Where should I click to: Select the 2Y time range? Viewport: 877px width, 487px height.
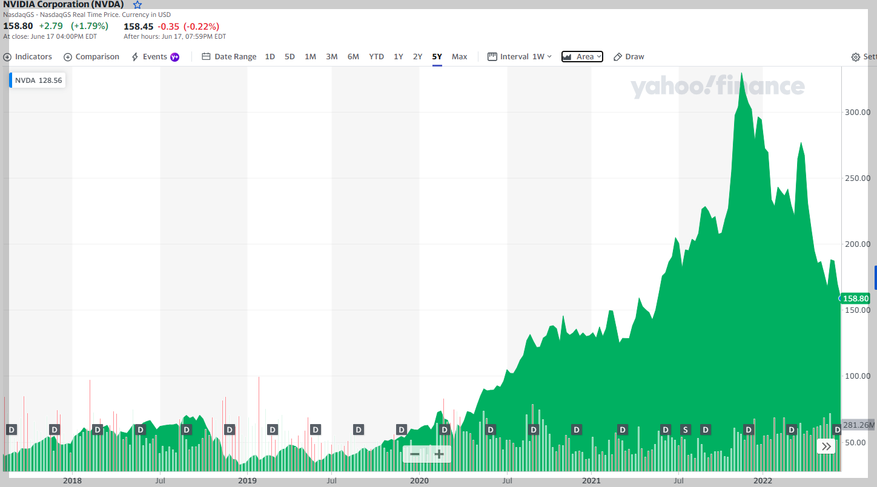click(x=418, y=57)
